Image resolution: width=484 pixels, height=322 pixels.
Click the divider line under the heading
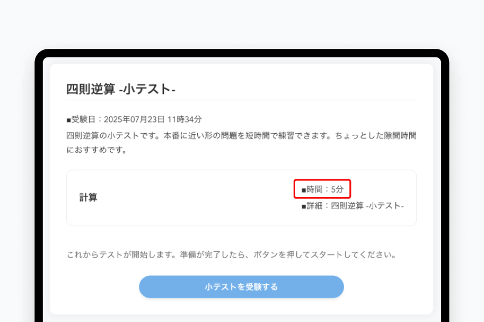[241, 100]
